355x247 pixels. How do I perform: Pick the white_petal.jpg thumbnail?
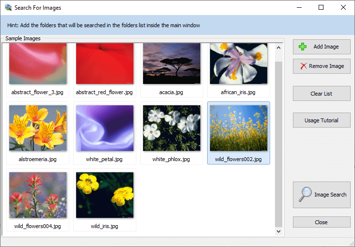[104, 128]
